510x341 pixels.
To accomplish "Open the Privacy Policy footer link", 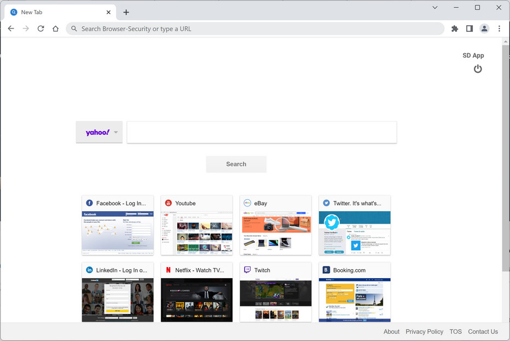I will 424,332.
